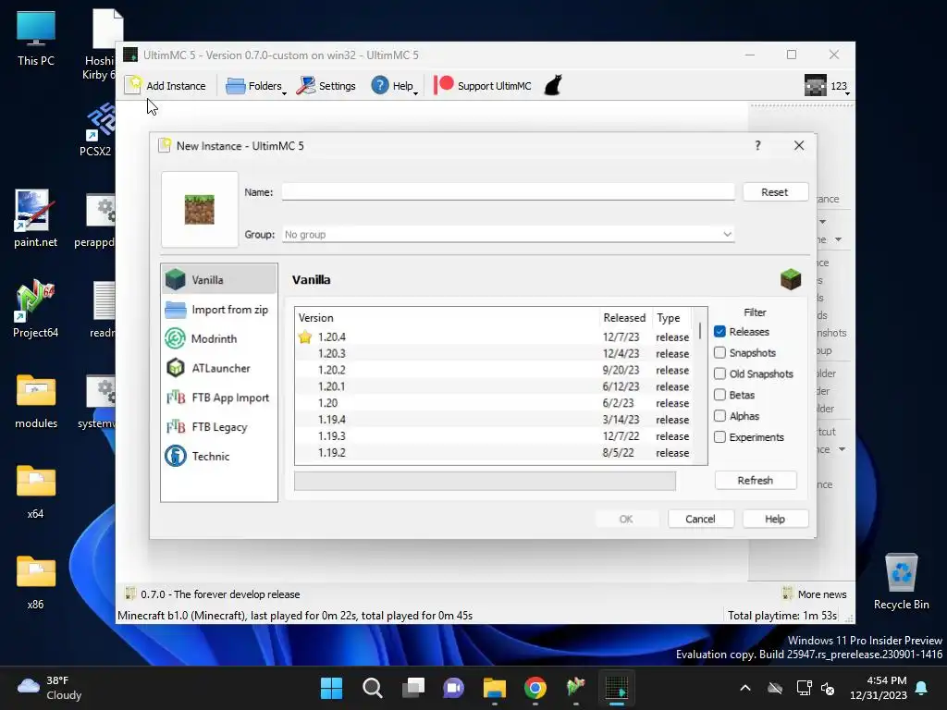Click the question mark title button

coord(757,145)
